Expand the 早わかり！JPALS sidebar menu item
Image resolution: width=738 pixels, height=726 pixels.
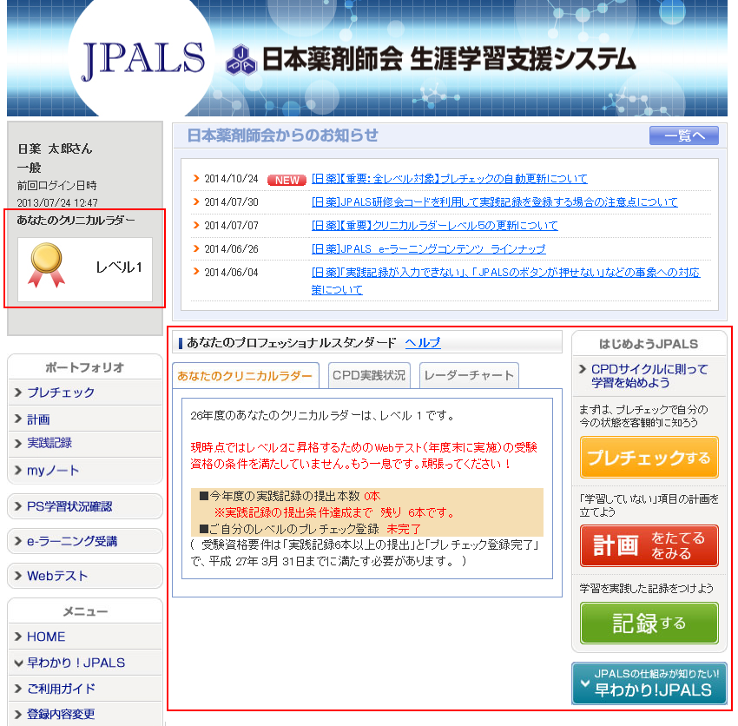(85, 663)
